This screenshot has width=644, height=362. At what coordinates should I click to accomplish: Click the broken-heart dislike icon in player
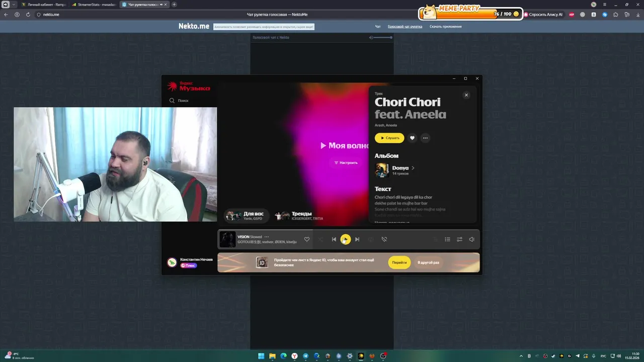[384, 239]
